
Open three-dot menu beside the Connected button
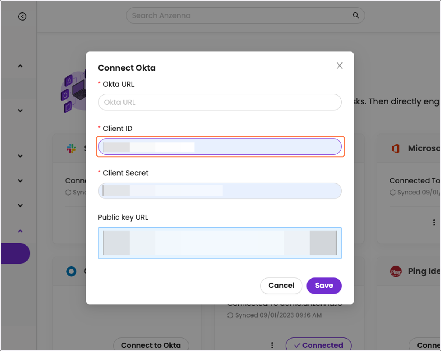click(272, 345)
